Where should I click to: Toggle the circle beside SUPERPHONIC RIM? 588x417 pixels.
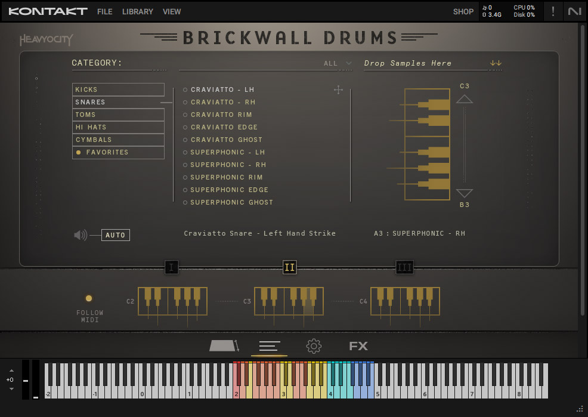(x=185, y=177)
